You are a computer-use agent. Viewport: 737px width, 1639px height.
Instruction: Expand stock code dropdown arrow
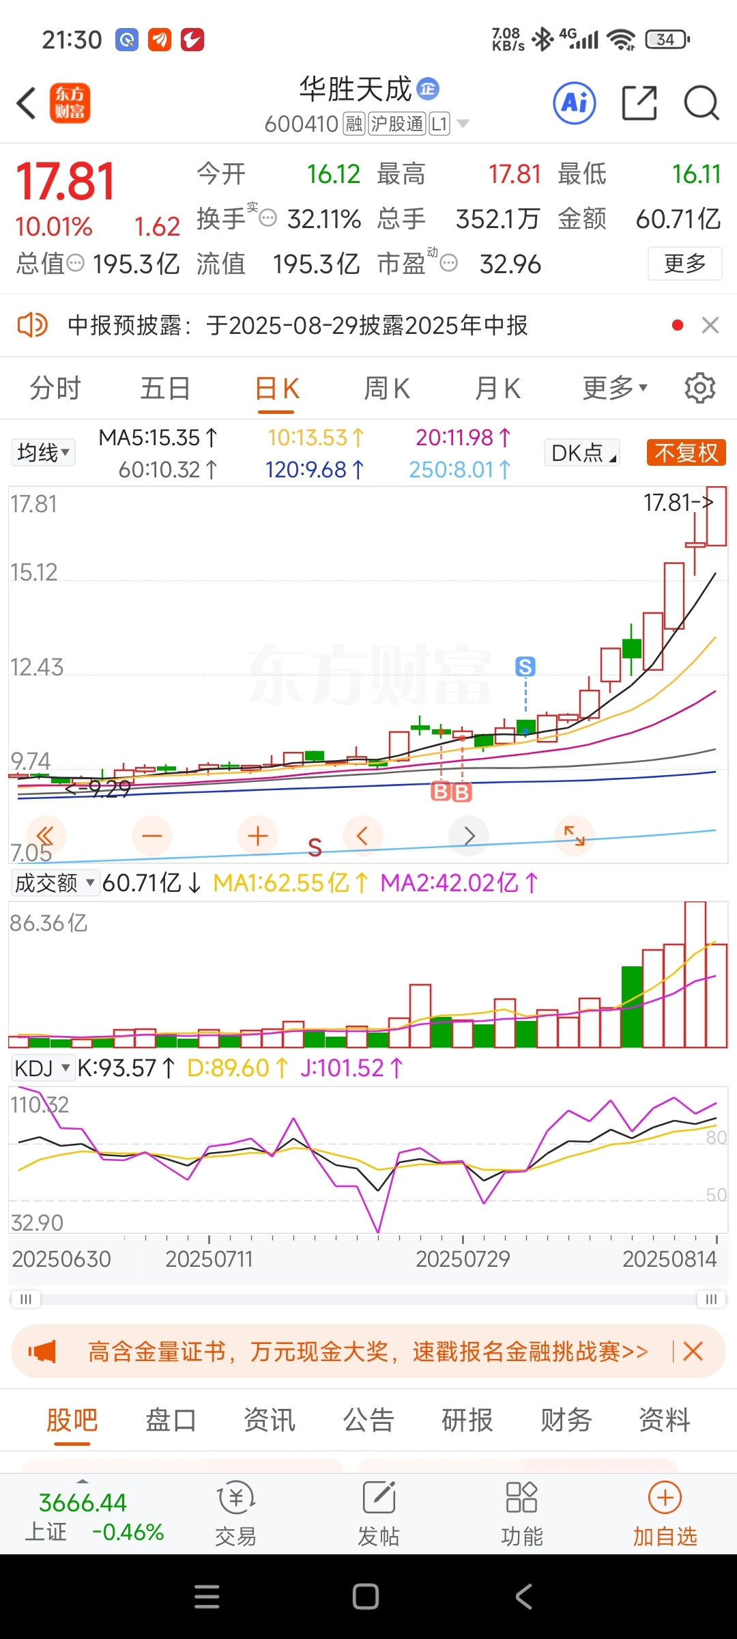[463, 124]
